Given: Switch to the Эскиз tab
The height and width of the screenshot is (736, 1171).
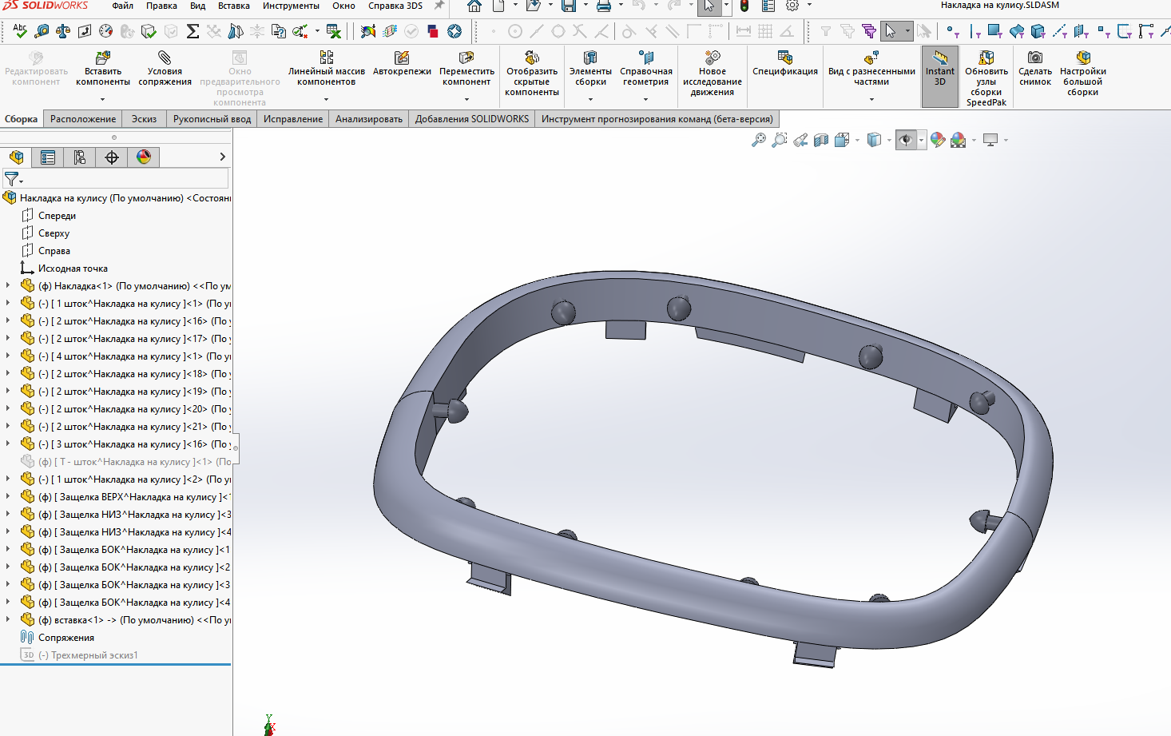Looking at the screenshot, I should [145, 119].
